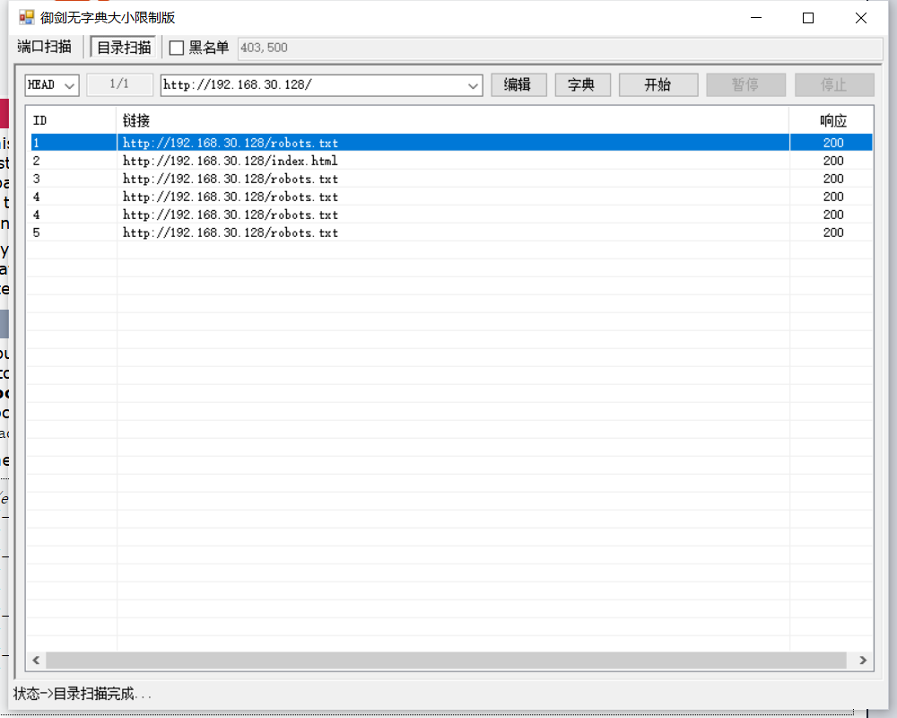Enable the 黑名单 checkbox

coord(177,48)
